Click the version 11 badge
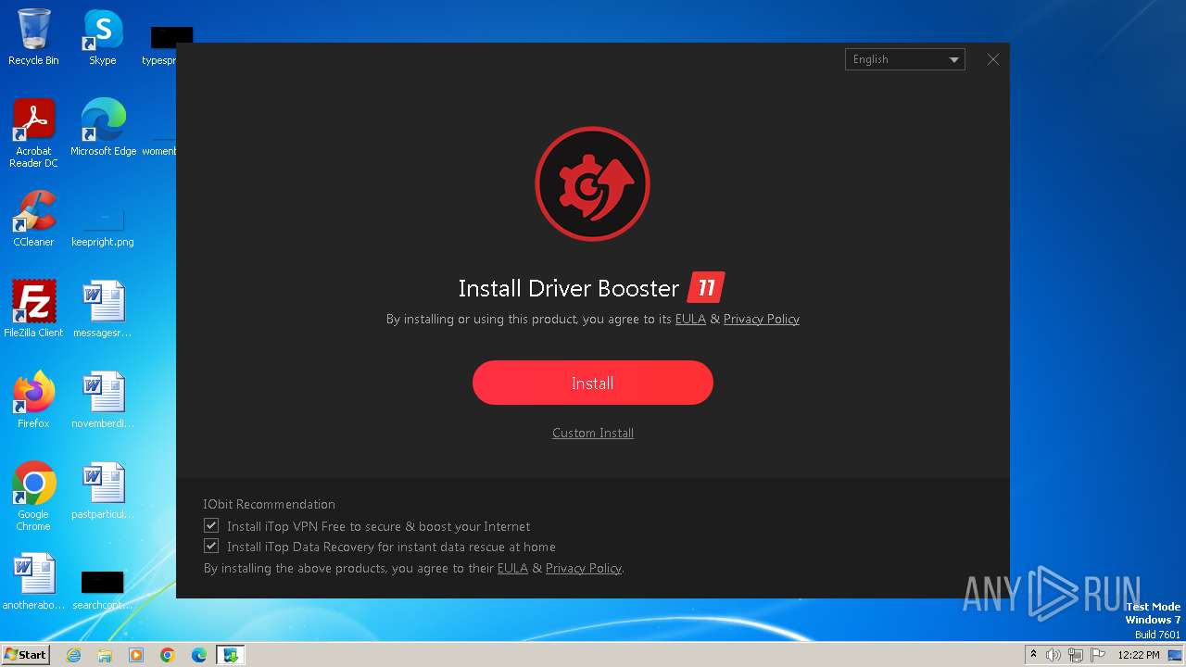This screenshot has width=1186, height=667. coord(706,287)
